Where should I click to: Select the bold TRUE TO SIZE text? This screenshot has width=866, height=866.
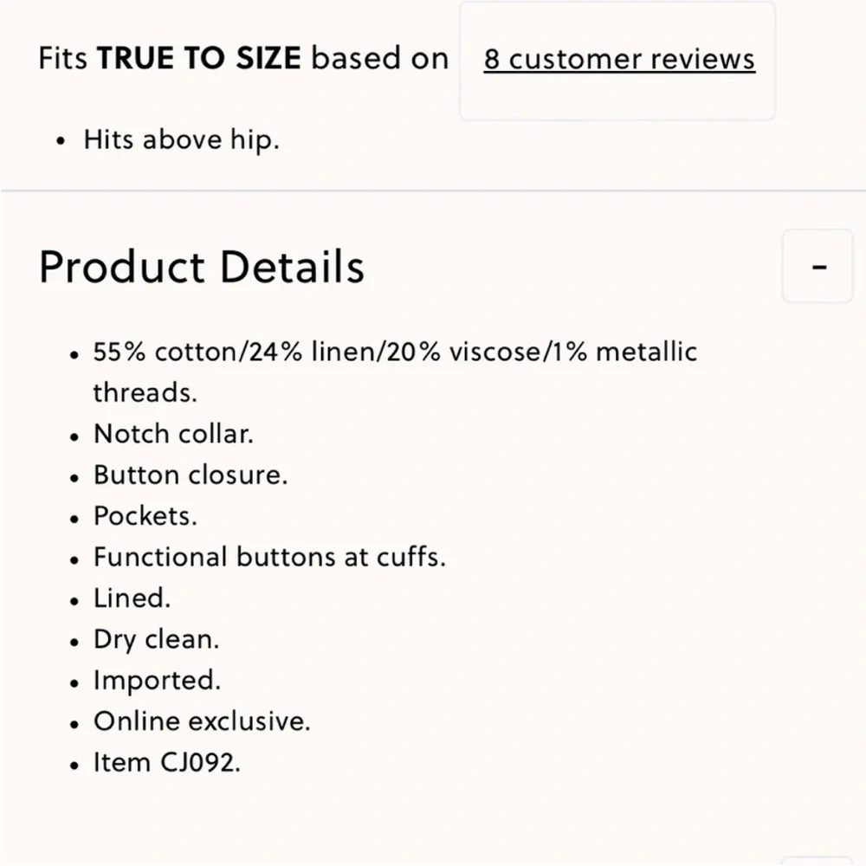(198, 59)
